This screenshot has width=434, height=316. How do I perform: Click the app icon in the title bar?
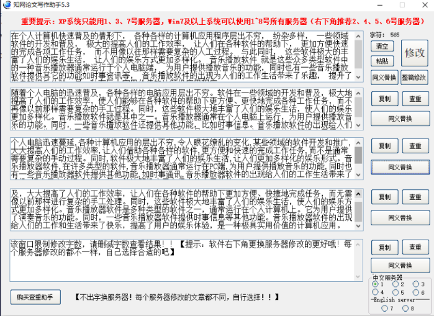point(6,5)
